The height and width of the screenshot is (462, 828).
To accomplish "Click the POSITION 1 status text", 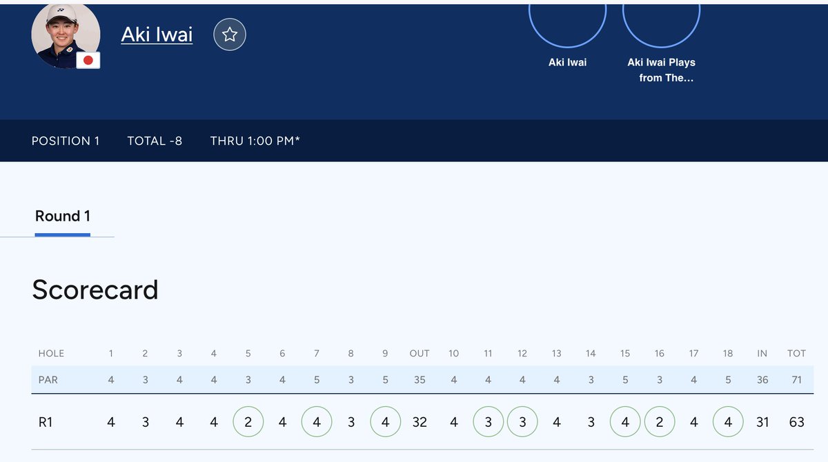I will [66, 141].
